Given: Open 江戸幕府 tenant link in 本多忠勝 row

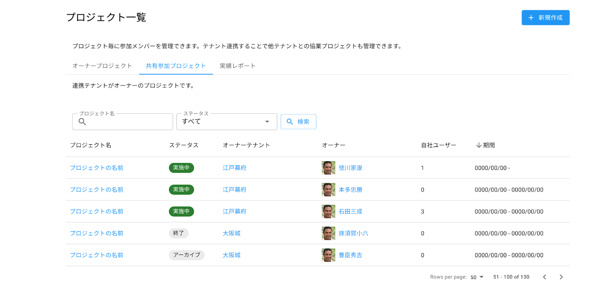Looking at the screenshot, I should [x=234, y=190].
